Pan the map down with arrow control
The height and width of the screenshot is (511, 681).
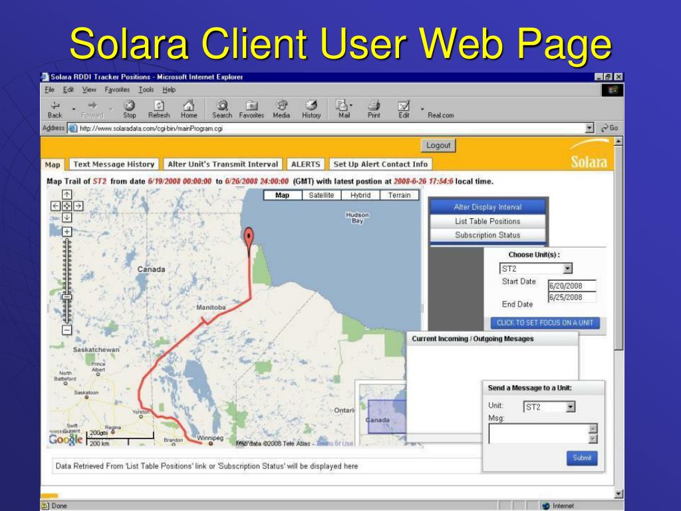click(67, 218)
